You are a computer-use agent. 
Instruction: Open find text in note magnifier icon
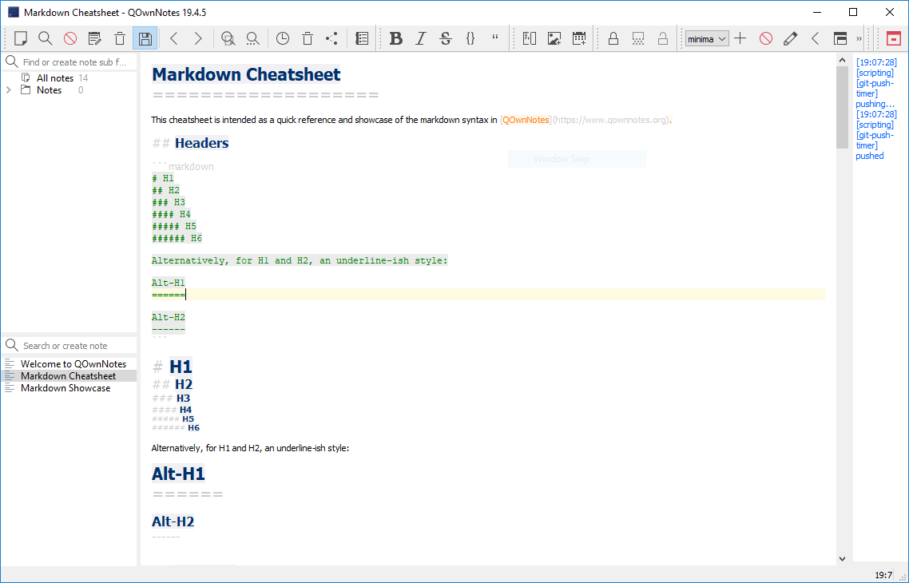point(228,39)
